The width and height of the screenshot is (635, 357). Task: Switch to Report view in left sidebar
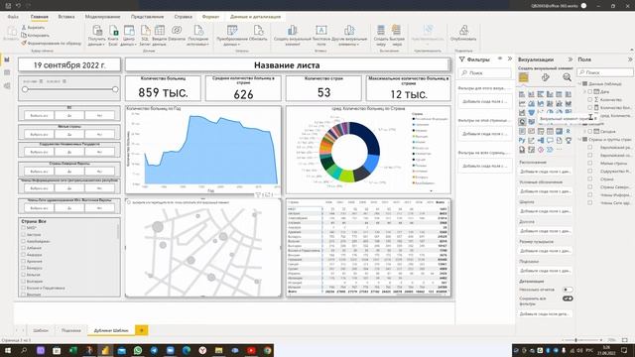7,59
